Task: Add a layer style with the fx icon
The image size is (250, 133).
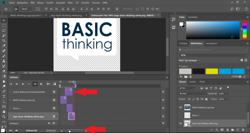Action: [x=217, y=130]
